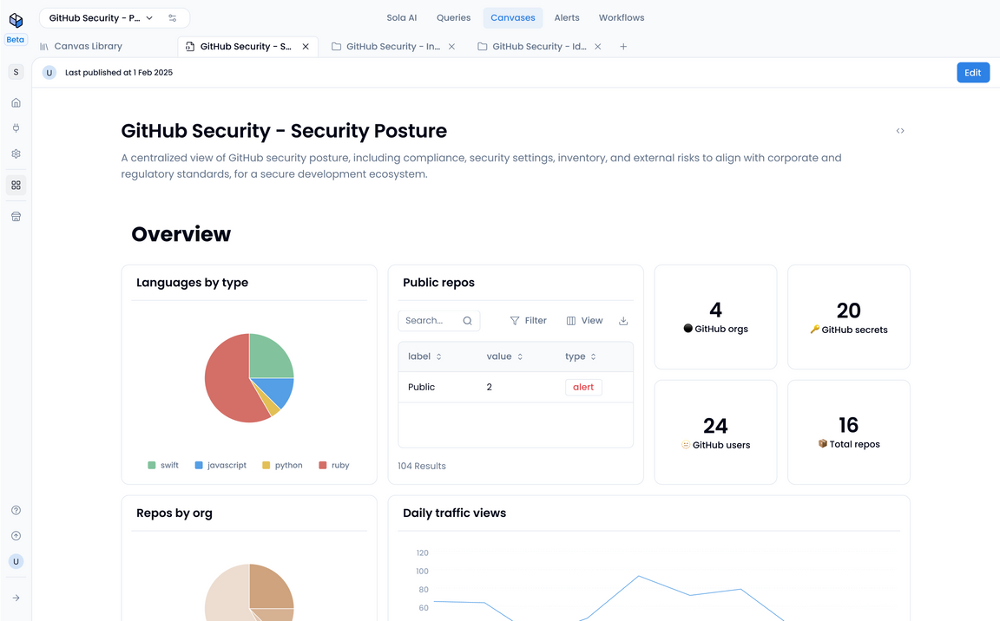Click the U publisher avatar near Last published
Viewport: 1000px width, 621px height.
click(x=49, y=73)
